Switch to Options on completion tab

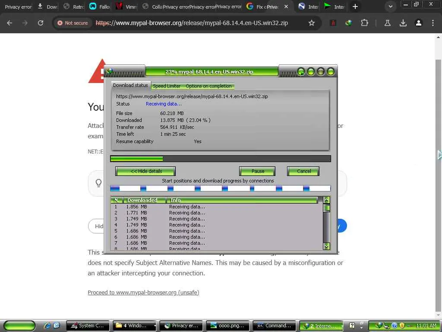(208, 86)
